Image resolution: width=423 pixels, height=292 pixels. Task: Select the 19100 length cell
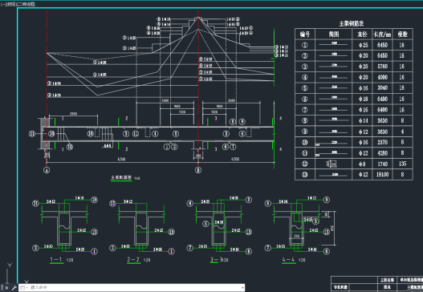[382, 174]
